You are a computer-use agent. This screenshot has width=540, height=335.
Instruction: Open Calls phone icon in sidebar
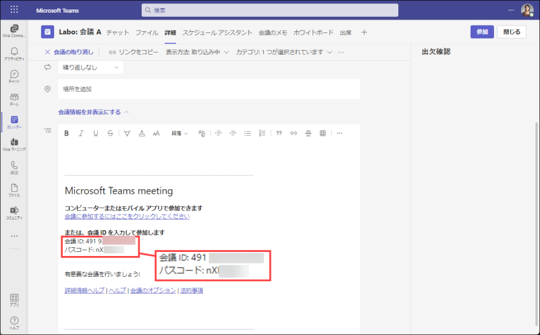tap(14, 167)
